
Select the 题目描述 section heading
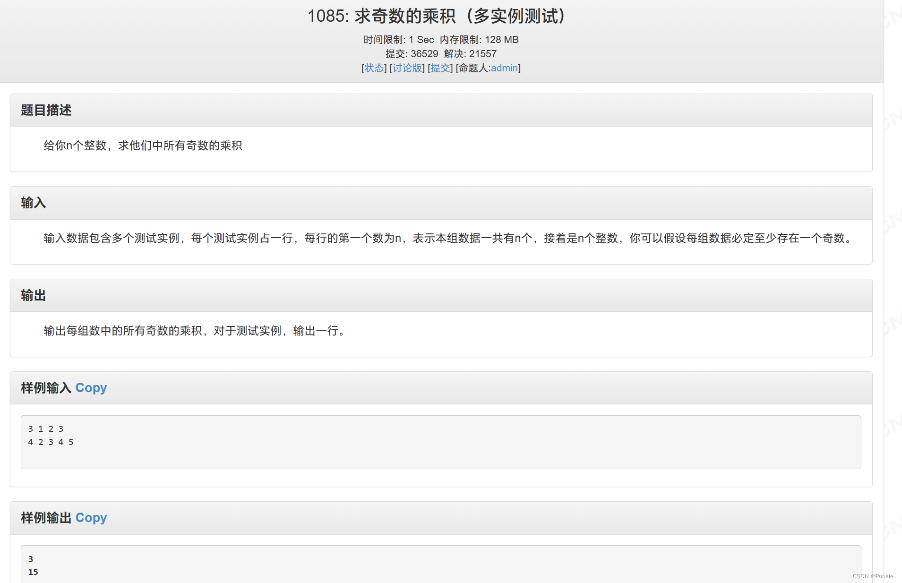46,110
